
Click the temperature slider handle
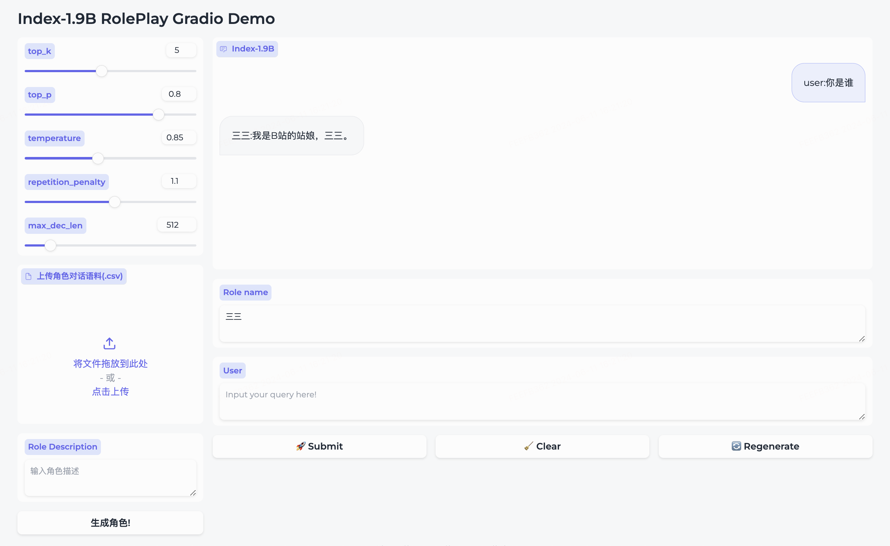pos(98,158)
